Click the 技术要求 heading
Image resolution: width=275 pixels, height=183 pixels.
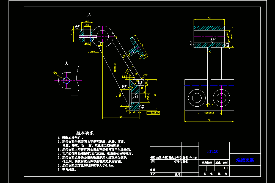click(85, 133)
